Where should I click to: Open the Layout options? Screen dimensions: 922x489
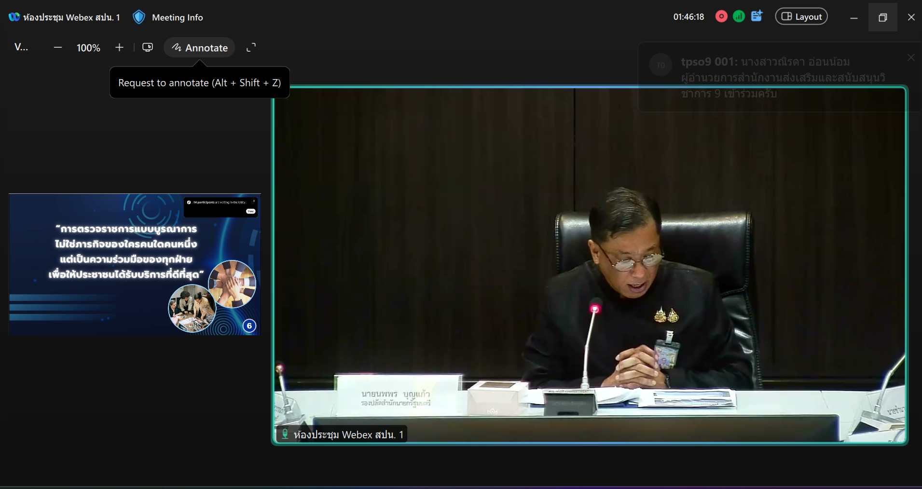pyautogui.click(x=801, y=16)
